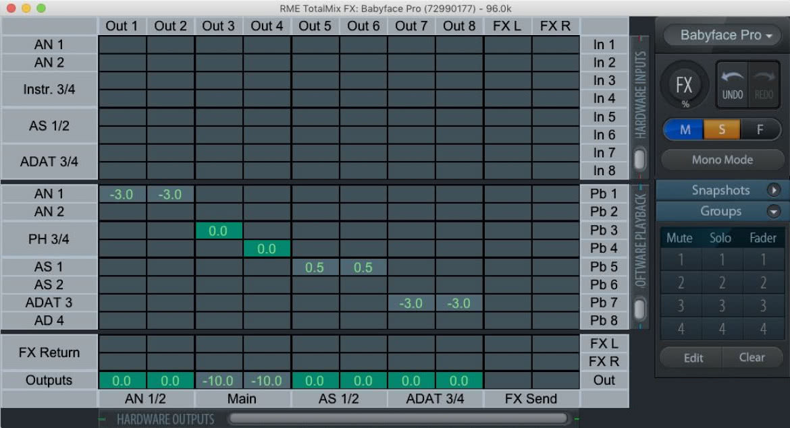Click the Pb 8 row label
This screenshot has width=790, height=428.
604,320
